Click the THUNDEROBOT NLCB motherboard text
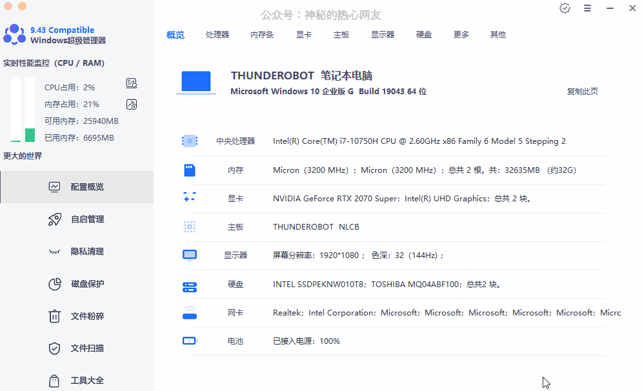Screen dimensions: 642x391 (316, 227)
